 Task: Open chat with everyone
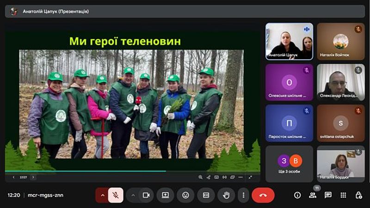(328, 195)
